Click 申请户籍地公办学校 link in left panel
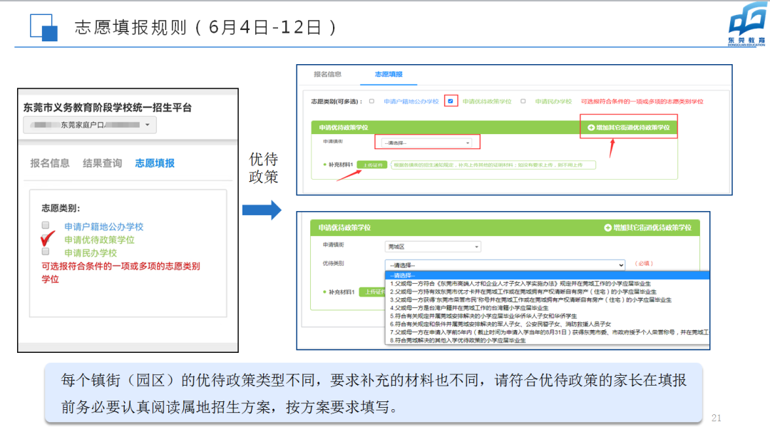Screen dimensions: 770x432 103,227
